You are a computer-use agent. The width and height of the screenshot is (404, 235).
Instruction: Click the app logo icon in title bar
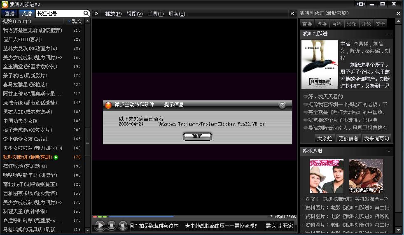5,4
